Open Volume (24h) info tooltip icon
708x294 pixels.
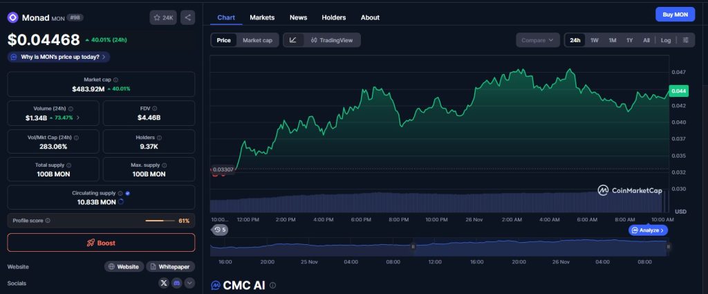tap(71, 109)
